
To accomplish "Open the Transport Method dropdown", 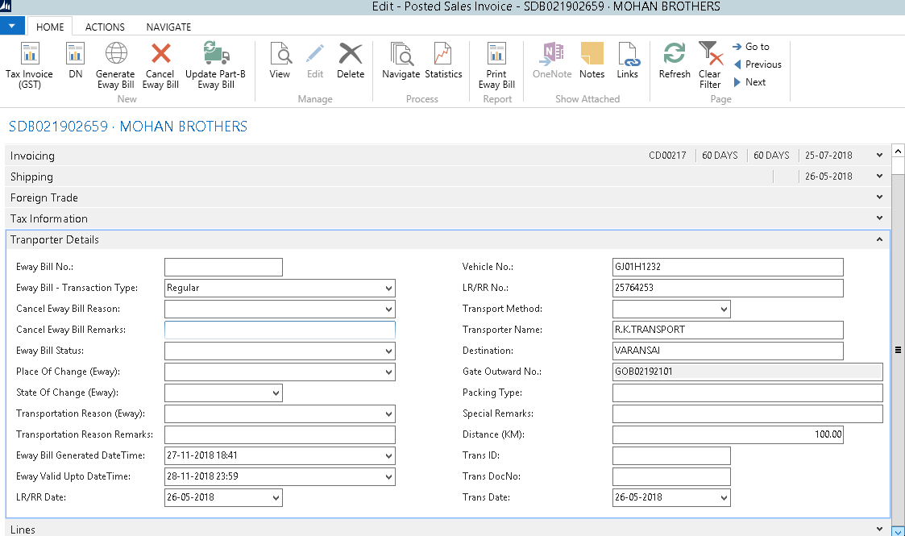I will point(724,309).
